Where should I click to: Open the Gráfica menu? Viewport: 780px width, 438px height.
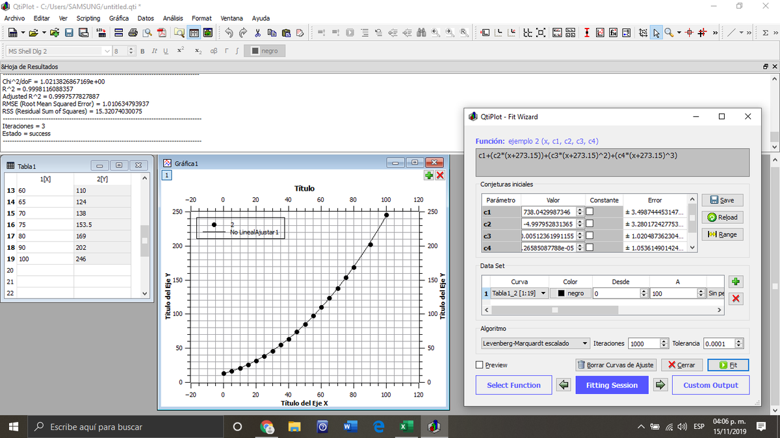[118, 18]
